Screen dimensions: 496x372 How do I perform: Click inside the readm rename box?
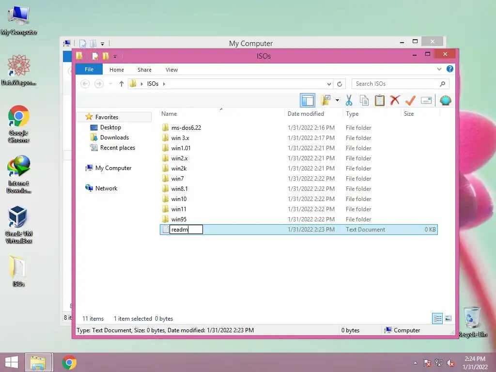[x=186, y=229]
